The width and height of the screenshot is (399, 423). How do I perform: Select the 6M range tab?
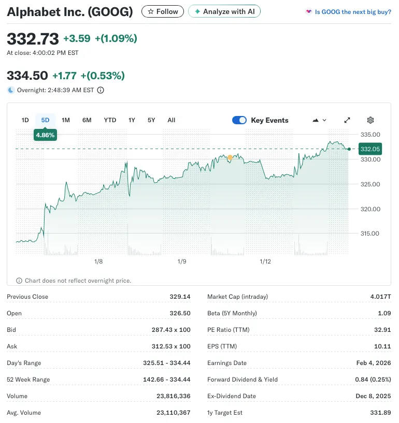click(87, 120)
